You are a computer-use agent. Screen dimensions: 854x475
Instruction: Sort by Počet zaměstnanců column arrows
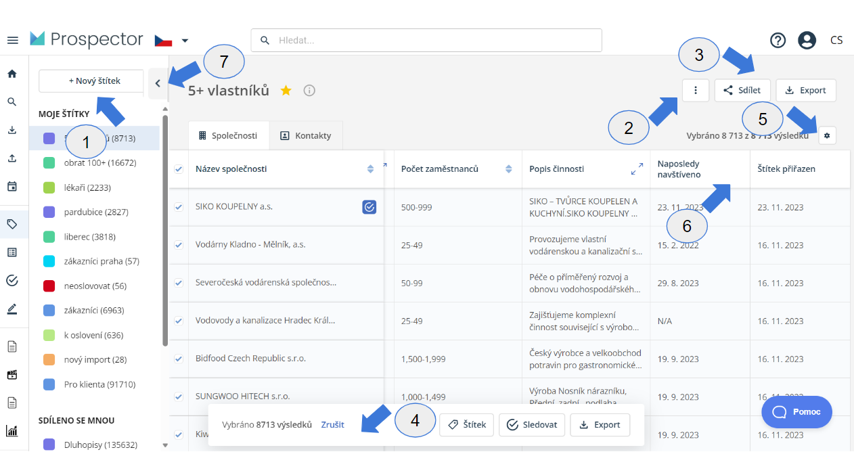coord(509,169)
